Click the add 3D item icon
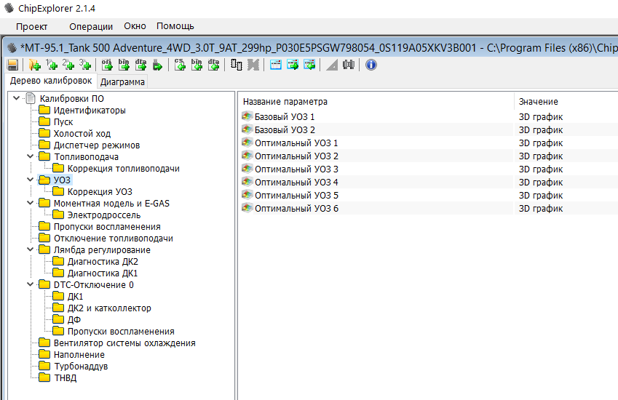Image resolution: width=618 pixels, height=400 pixels. tap(85, 65)
